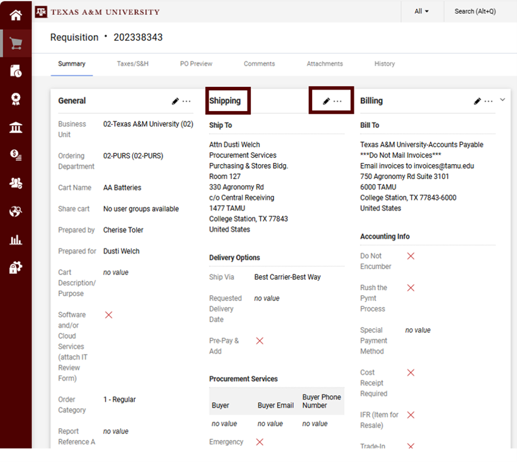Open Shipping section ellipsis menu
Image resolution: width=517 pixels, height=462 pixels.
(x=338, y=101)
